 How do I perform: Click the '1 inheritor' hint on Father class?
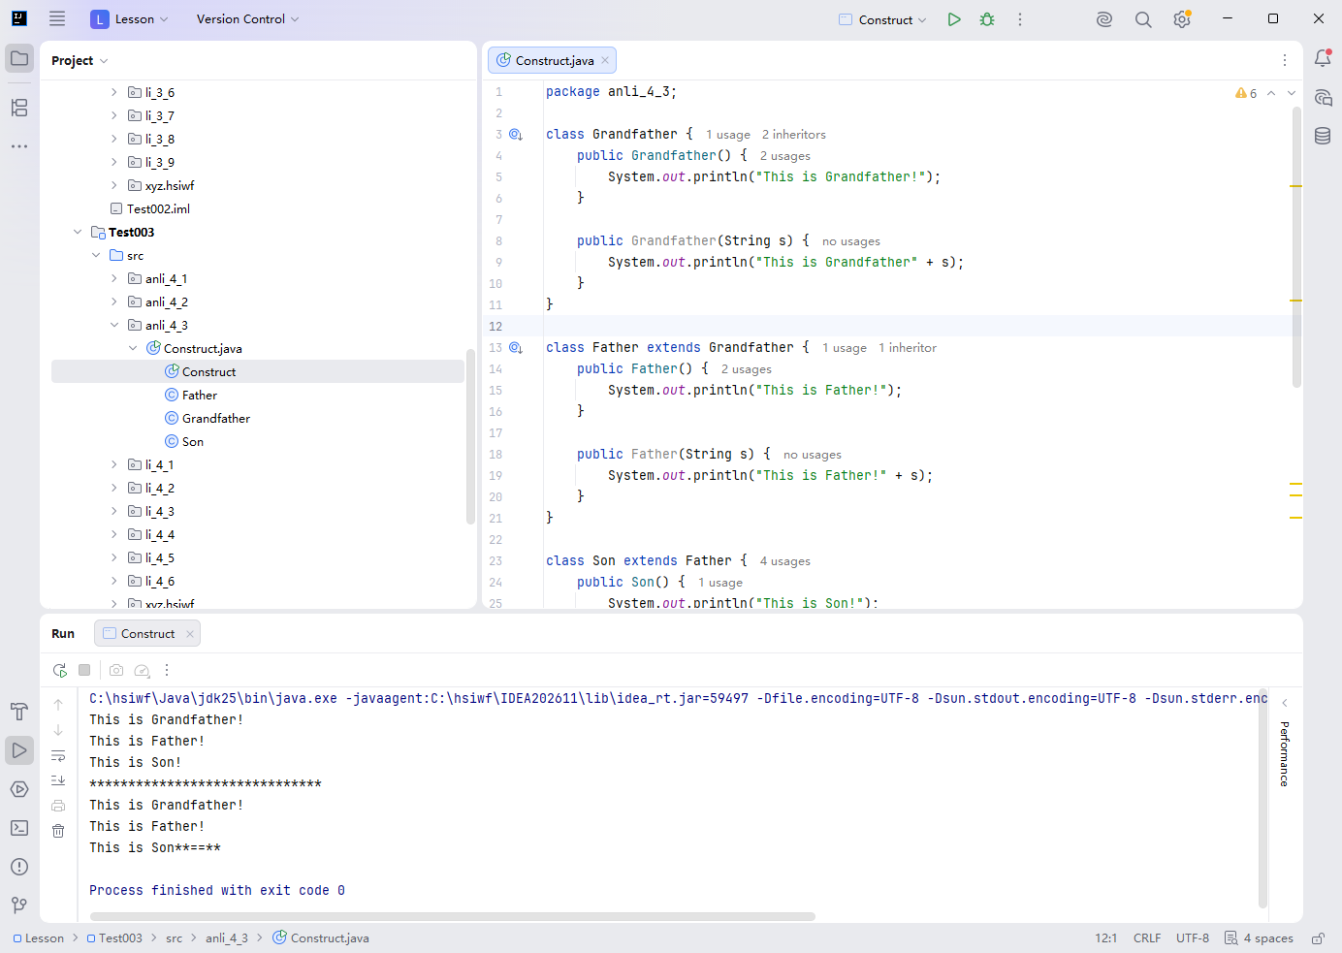908,348
